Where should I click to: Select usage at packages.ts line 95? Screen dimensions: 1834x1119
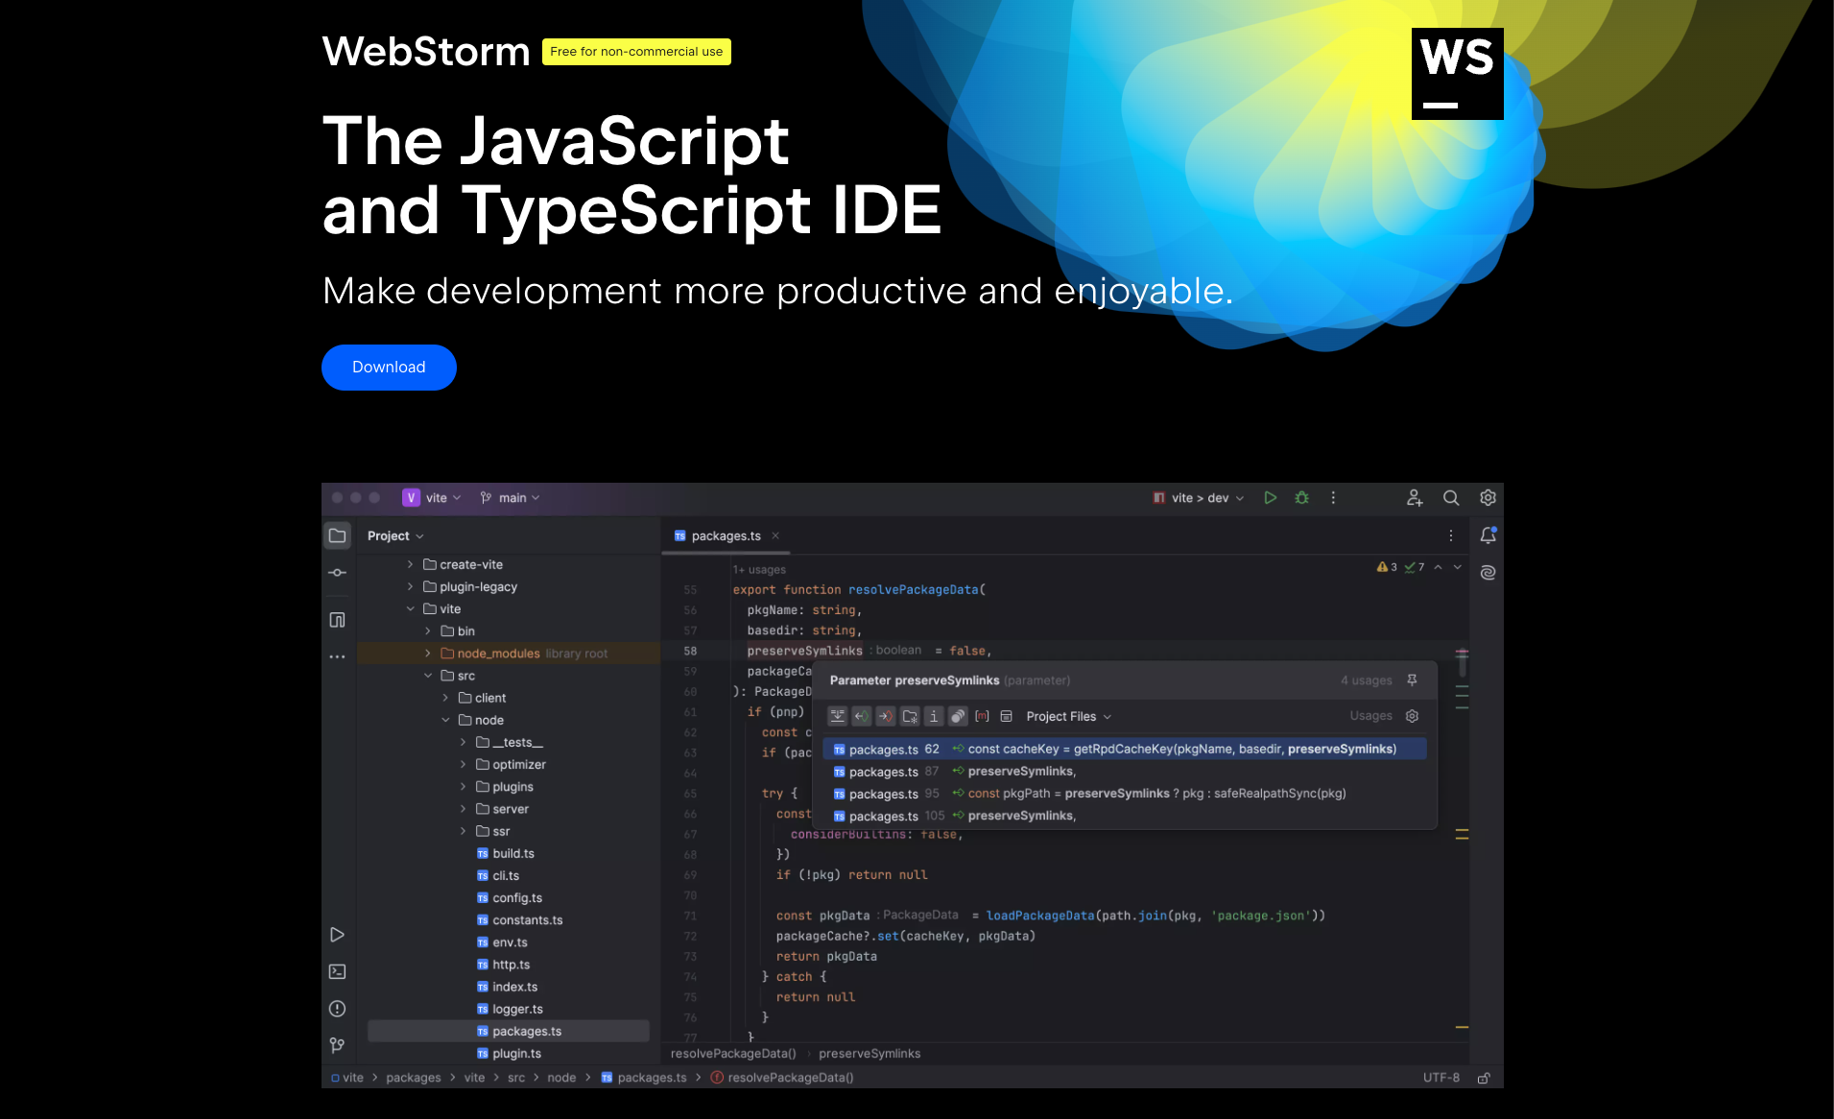(x=1125, y=794)
